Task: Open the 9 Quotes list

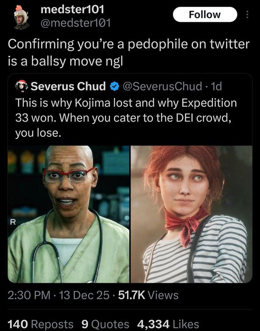Action: 105,324
